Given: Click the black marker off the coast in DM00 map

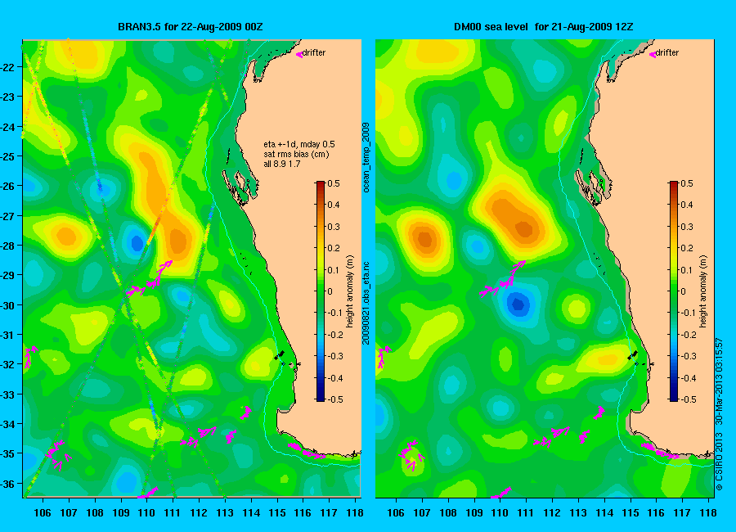Looking at the screenshot, I should coord(633,355).
